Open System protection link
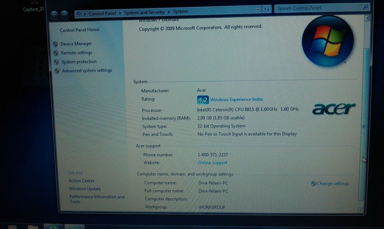384x229 pixels. click(x=79, y=62)
